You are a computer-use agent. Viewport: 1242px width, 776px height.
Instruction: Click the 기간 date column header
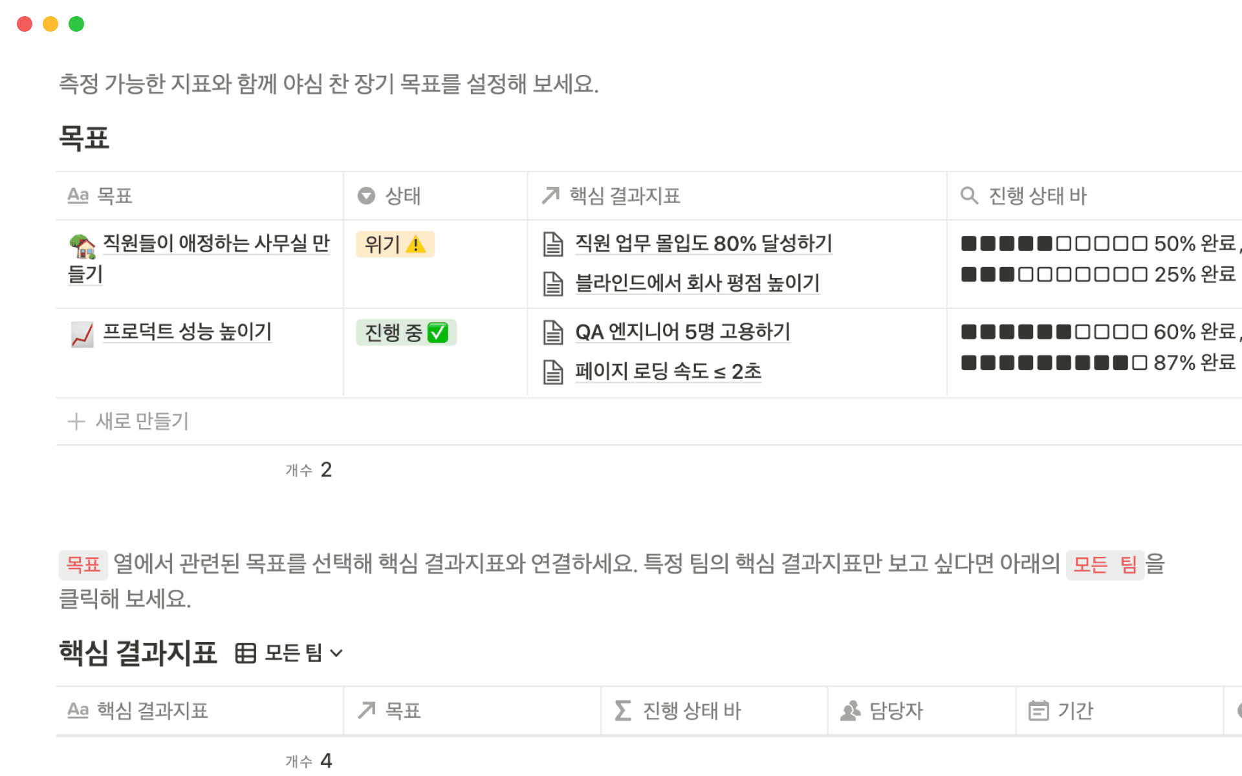[x=1074, y=711]
